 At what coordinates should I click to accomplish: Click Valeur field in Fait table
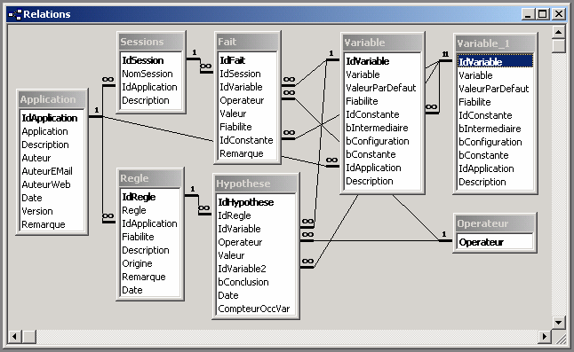[233, 113]
